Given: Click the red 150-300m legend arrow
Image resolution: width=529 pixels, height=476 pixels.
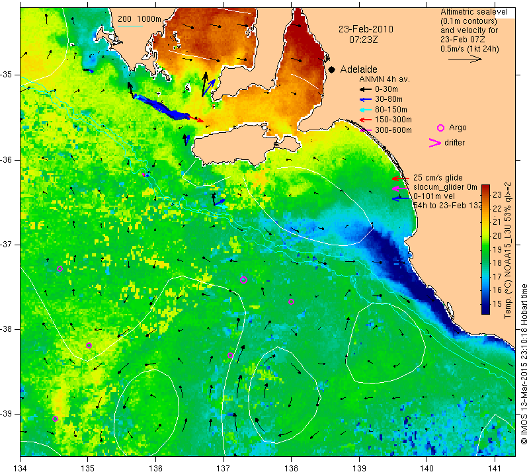Looking at the screenshot, I should coord(366,120).
